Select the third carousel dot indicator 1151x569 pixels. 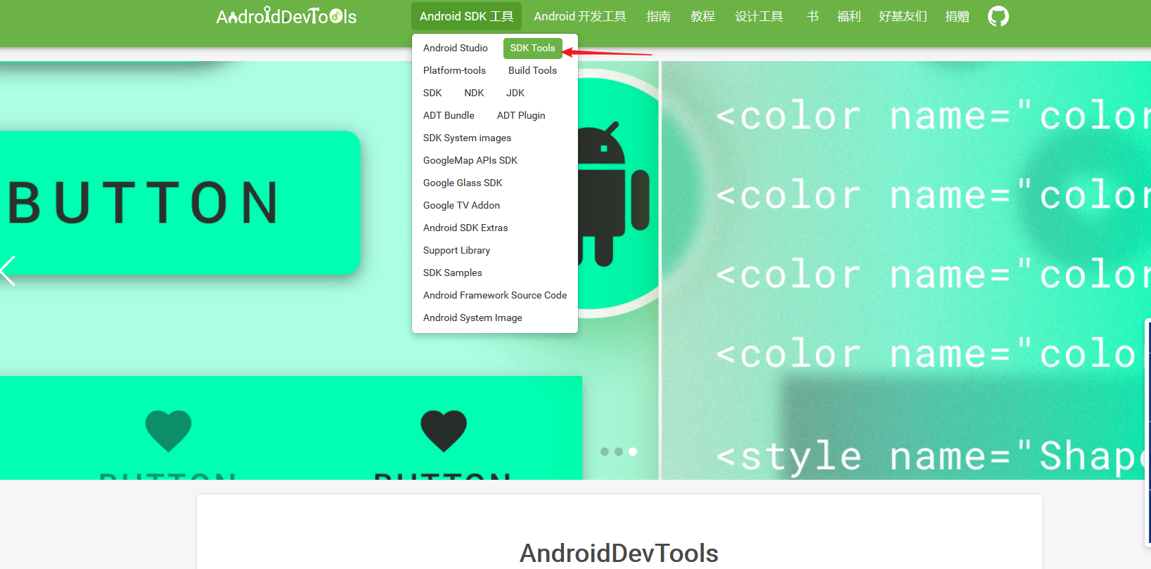pos(633,452)
